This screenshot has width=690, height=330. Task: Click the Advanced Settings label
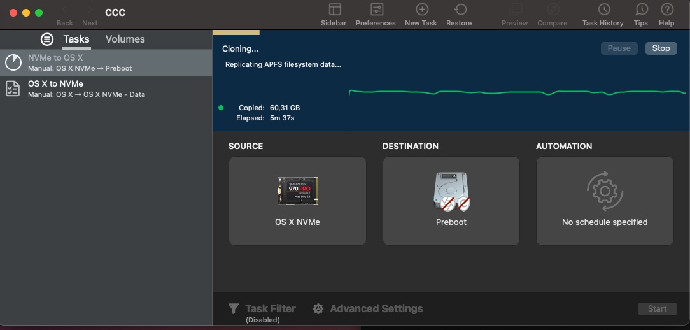[x=376, y=309]
